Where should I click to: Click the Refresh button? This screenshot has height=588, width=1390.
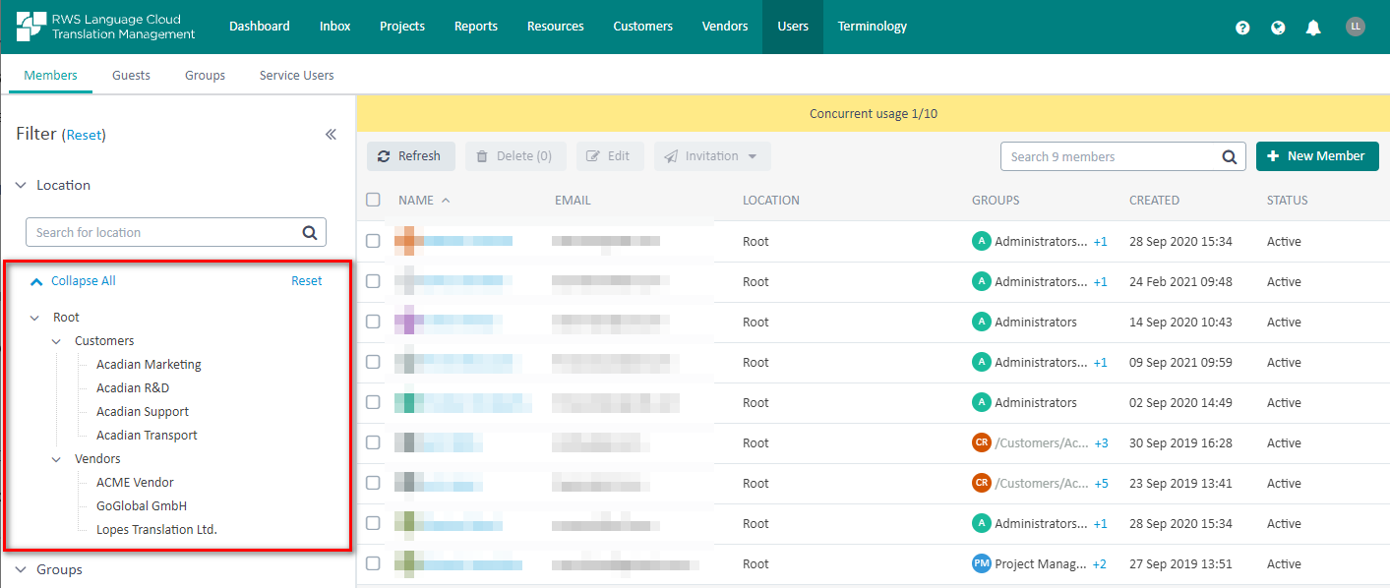411,156
